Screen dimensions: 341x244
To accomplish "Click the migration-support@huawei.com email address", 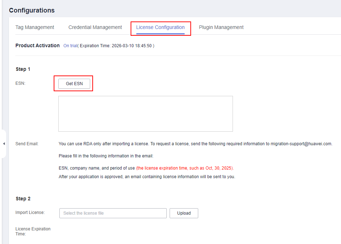I will pyautogui.click(x=301, y=144).
